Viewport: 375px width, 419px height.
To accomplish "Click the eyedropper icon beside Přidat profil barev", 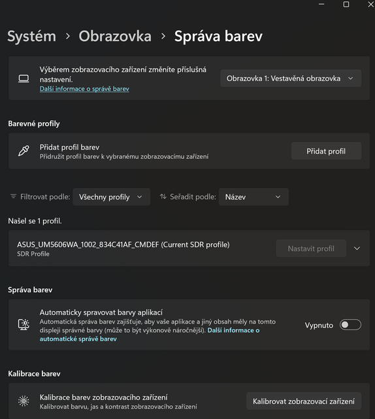I will coord(24,151).
